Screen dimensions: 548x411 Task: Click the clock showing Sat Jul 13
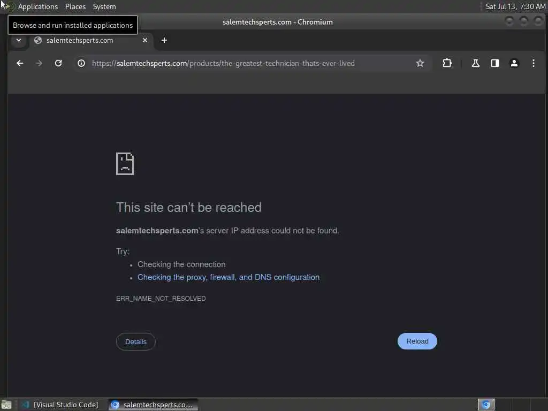(515, 6)
